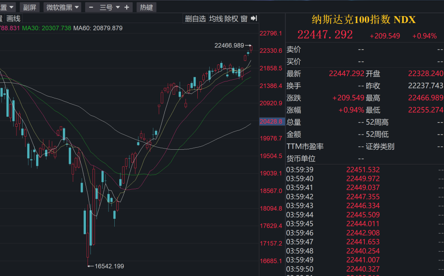Toggle the 置 setting in the second toolbar row

[x=2, y=18]
